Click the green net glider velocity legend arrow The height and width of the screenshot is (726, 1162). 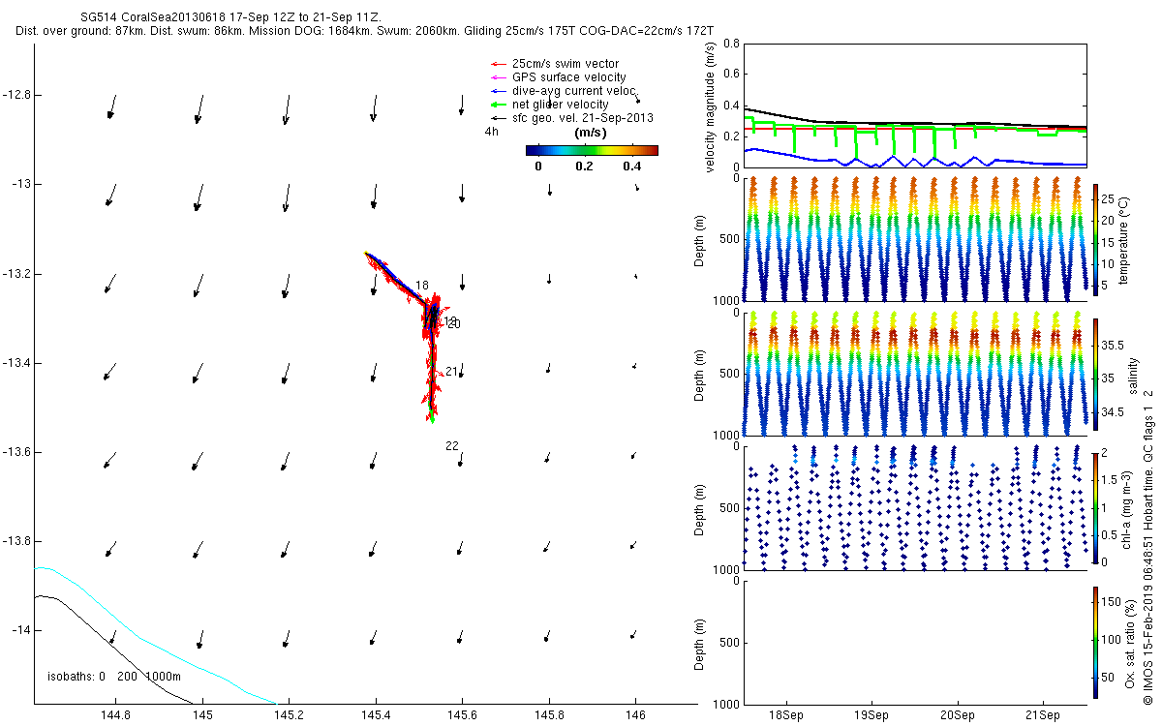coord(497,105)
